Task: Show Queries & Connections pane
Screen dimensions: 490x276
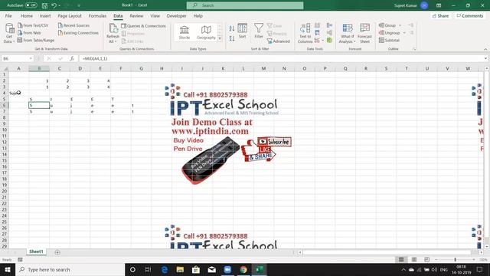Action: click(x=144, y=26)
